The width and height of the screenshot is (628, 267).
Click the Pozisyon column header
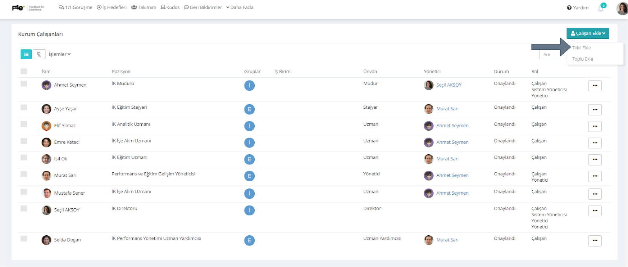(121, 72)
